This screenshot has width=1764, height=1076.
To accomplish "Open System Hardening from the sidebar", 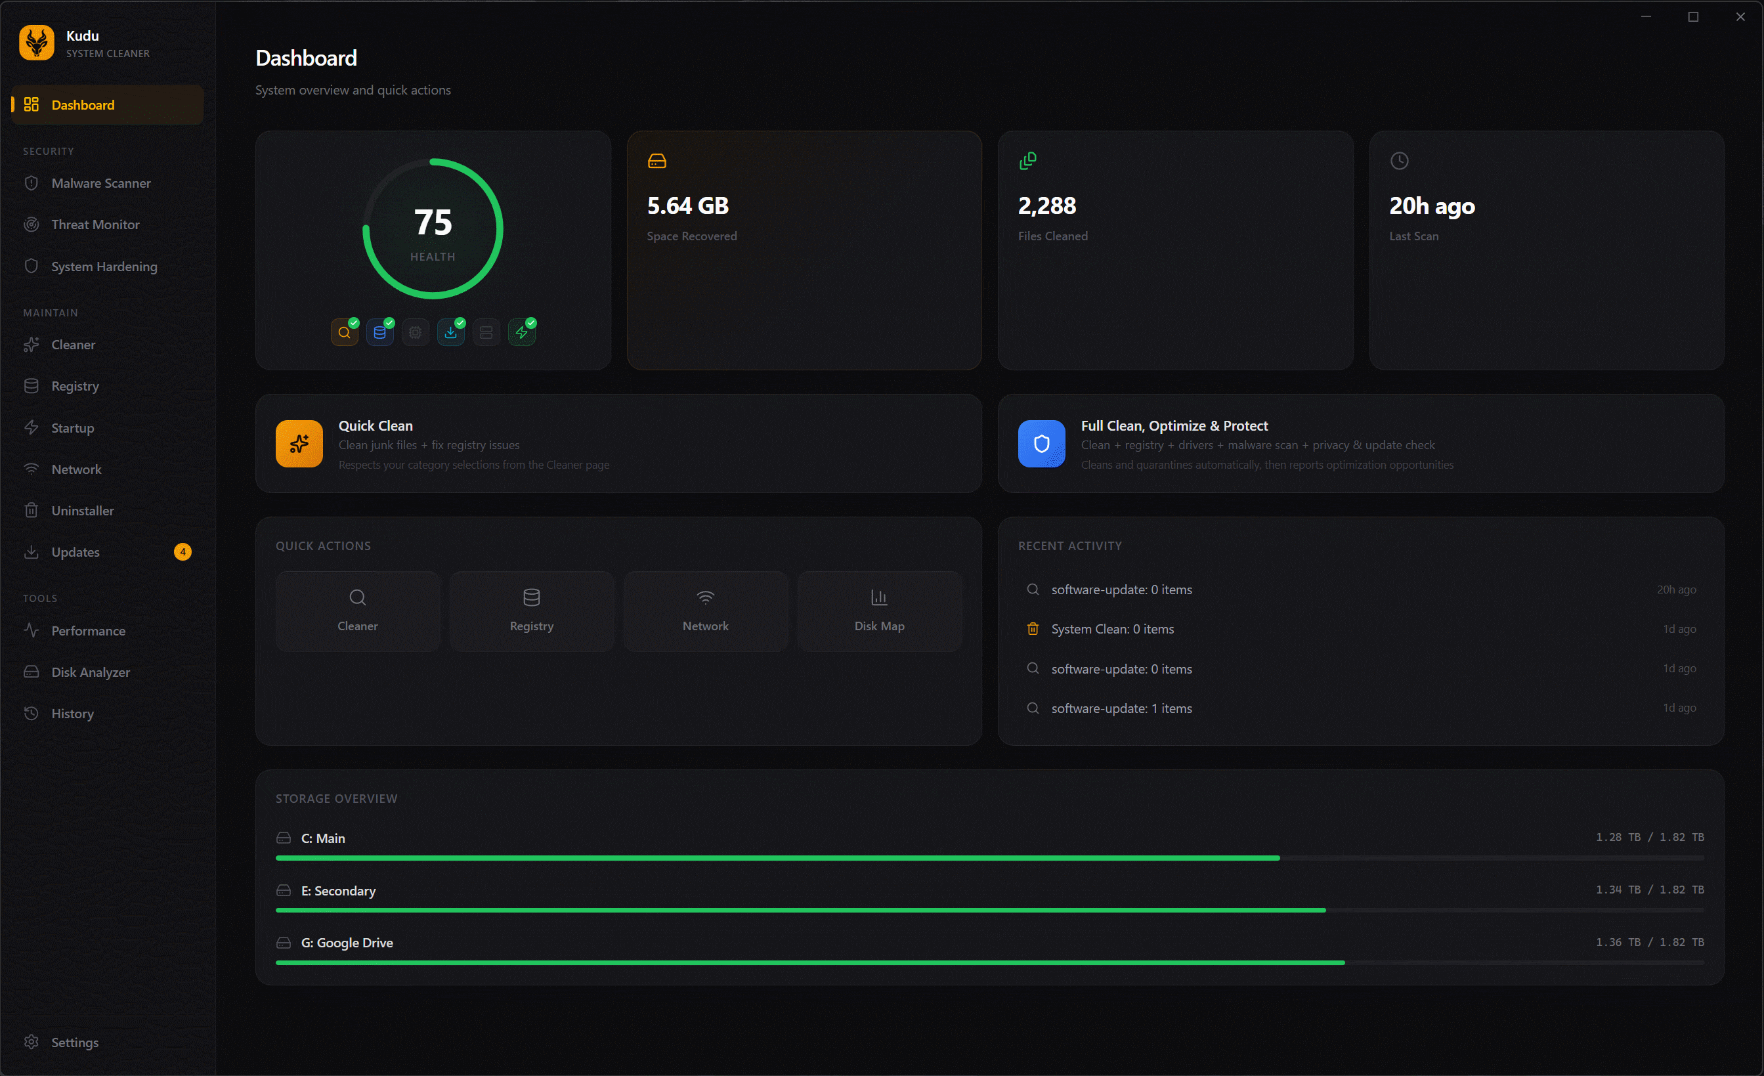I will click(104, 267).
